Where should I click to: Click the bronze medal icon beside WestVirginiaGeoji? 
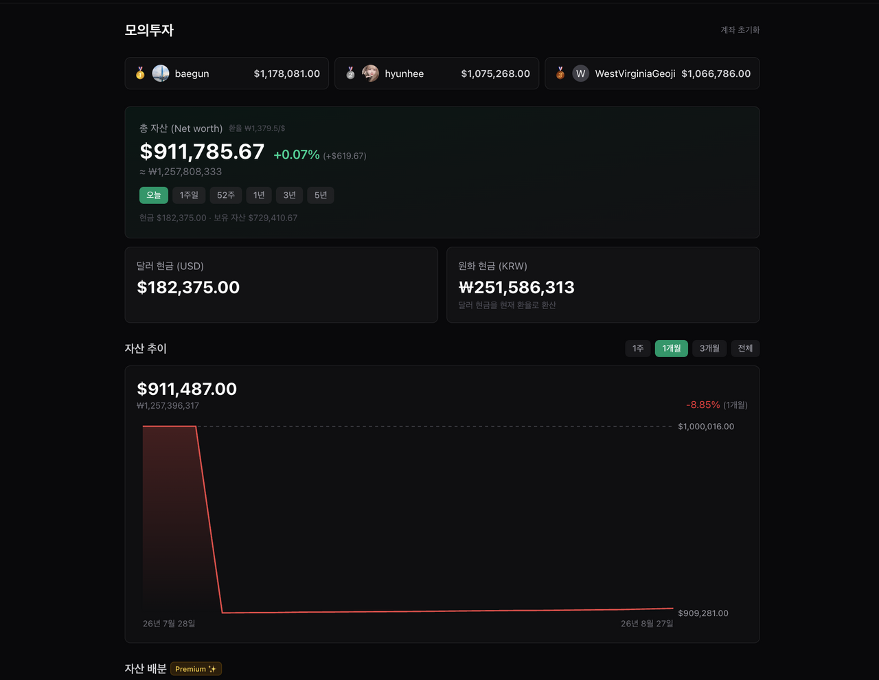(x=560, y=73)
